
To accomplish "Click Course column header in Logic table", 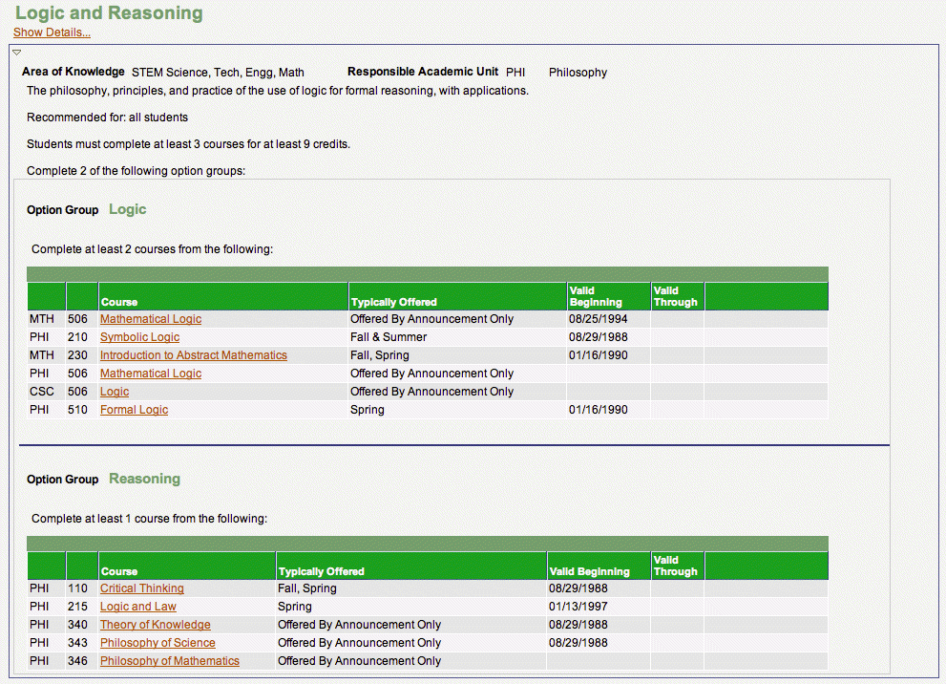I will click(119, 302).
